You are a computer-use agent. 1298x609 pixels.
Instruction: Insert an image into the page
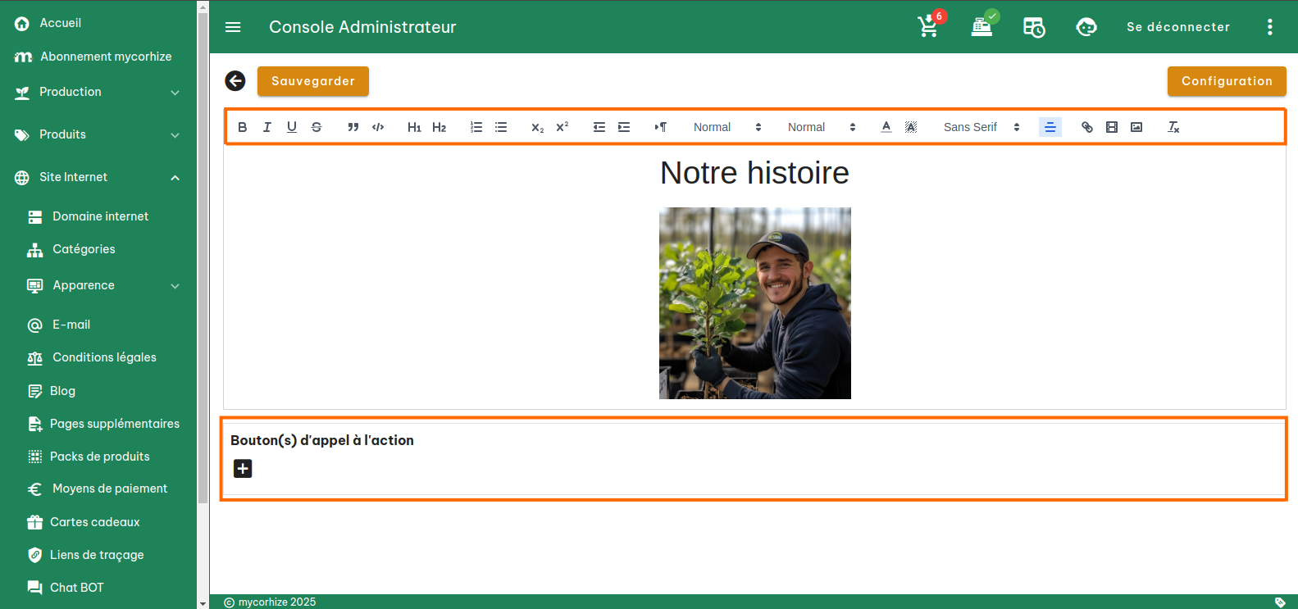(x=1136, y=127)
